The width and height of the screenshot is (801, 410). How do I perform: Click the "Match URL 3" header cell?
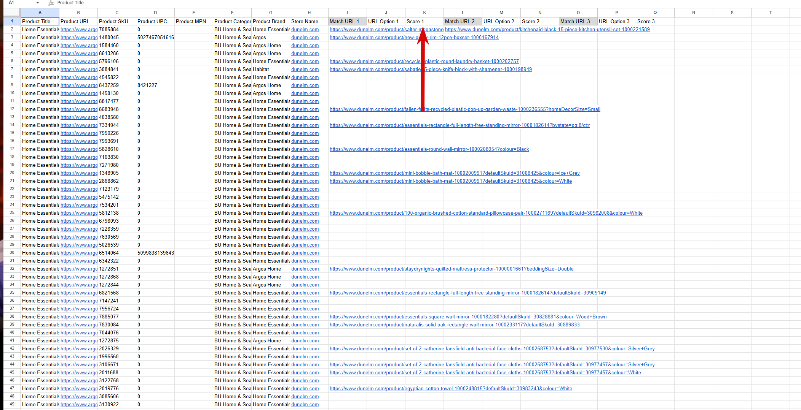578,21
